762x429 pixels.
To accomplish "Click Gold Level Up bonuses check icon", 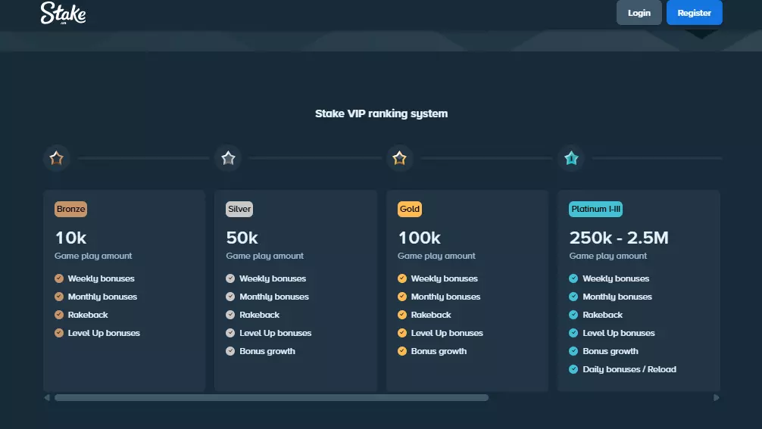I will tap(402, 333).
